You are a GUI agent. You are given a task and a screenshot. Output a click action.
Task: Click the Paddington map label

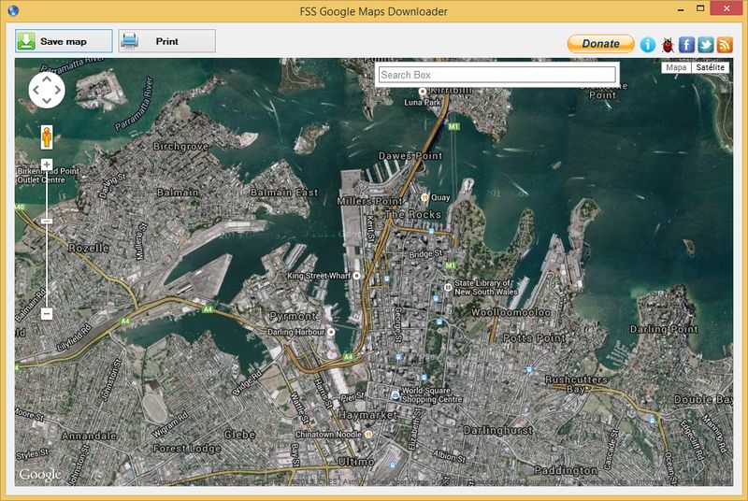566,470
